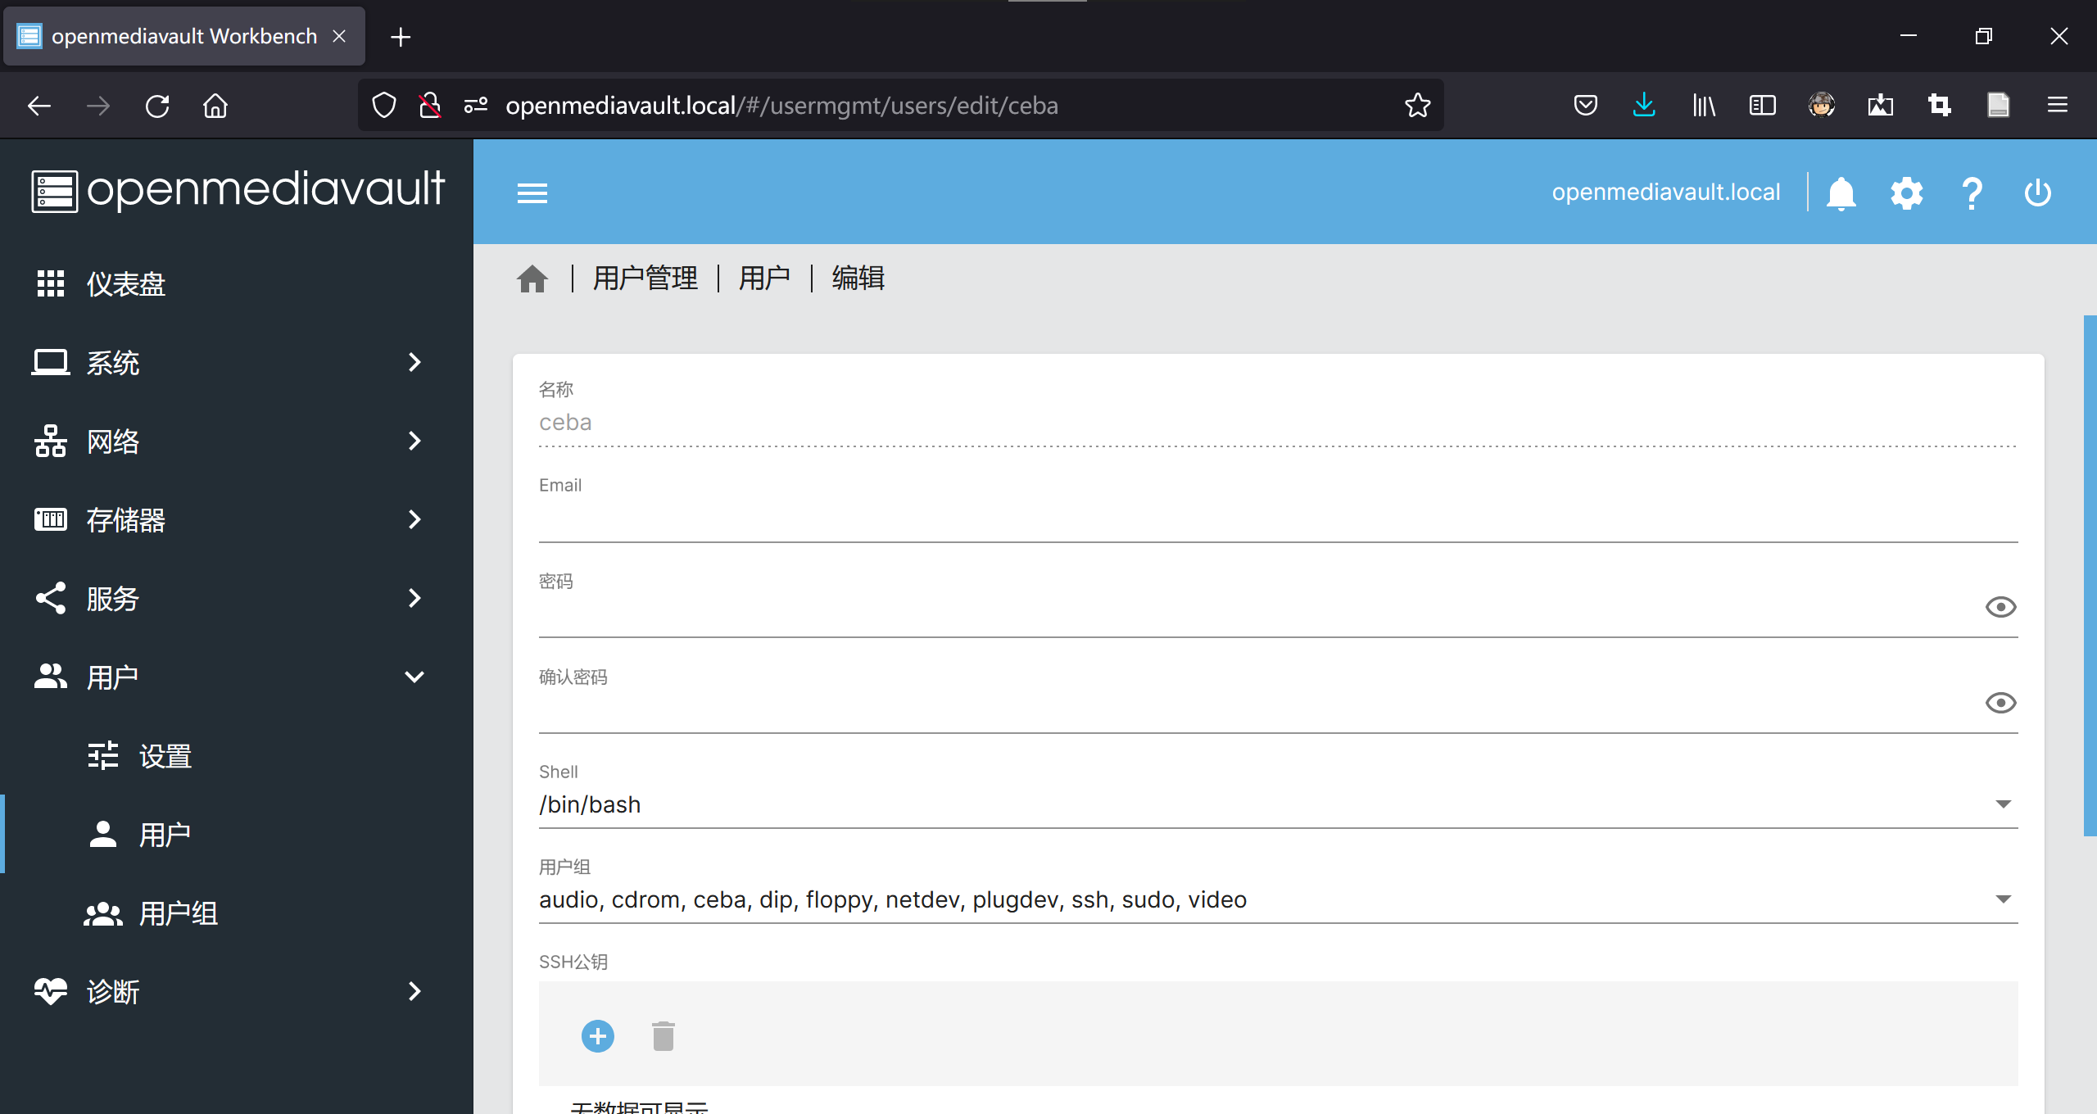Select 用户组 in the sidebar submenu
Viewport: 2097px width, 1114px height.
tap(179, 913)
